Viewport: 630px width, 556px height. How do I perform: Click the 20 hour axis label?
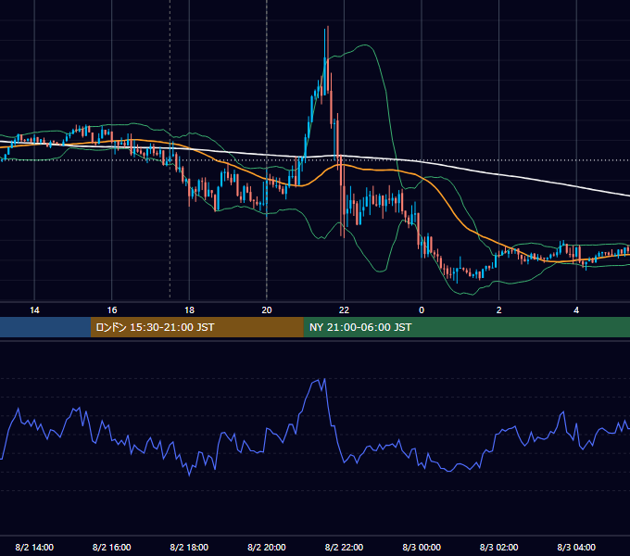click(x=267, y=310)
